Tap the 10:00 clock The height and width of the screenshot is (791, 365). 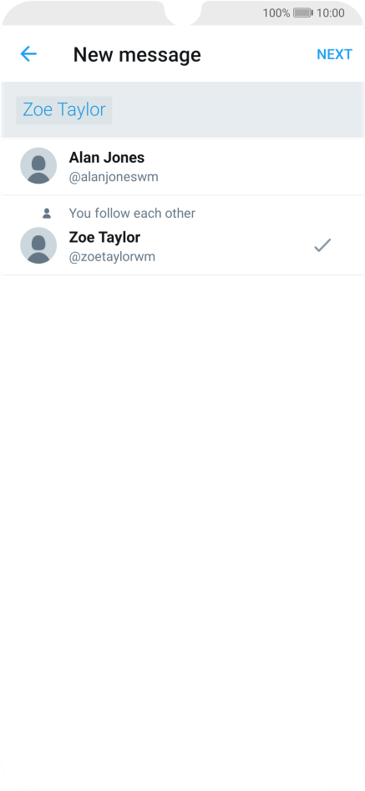(331, 13)
